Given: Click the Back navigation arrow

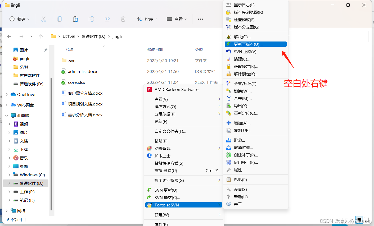Looking at the screenshot, I should coord(10,36).
